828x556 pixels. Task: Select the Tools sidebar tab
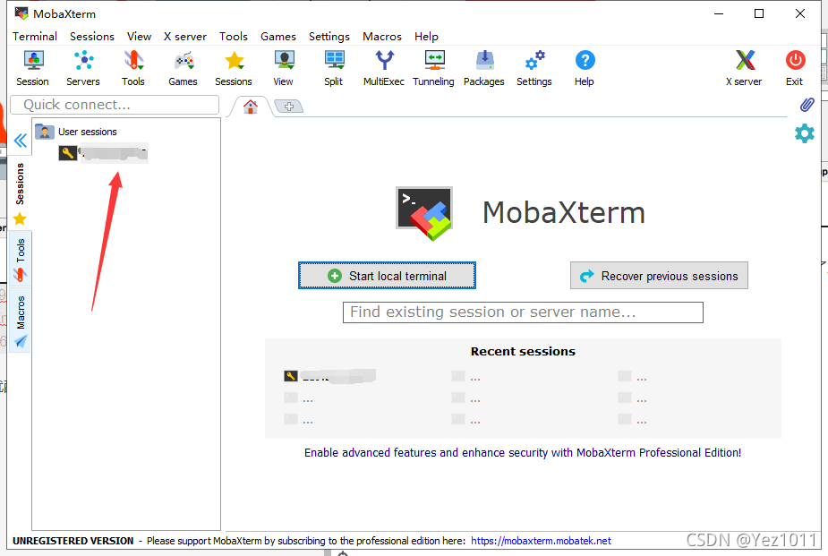(20, 259)
